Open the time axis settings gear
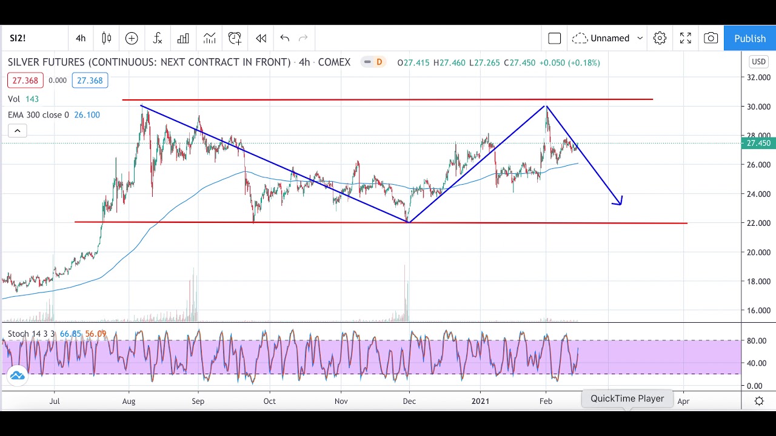This screenshot has width=776, height=436. (x=758, y=401)
